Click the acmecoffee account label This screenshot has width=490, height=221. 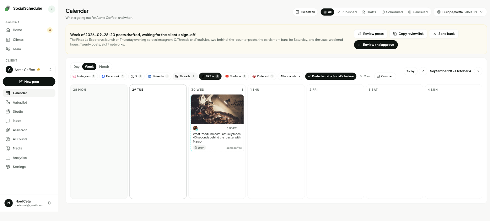(234, 148)
